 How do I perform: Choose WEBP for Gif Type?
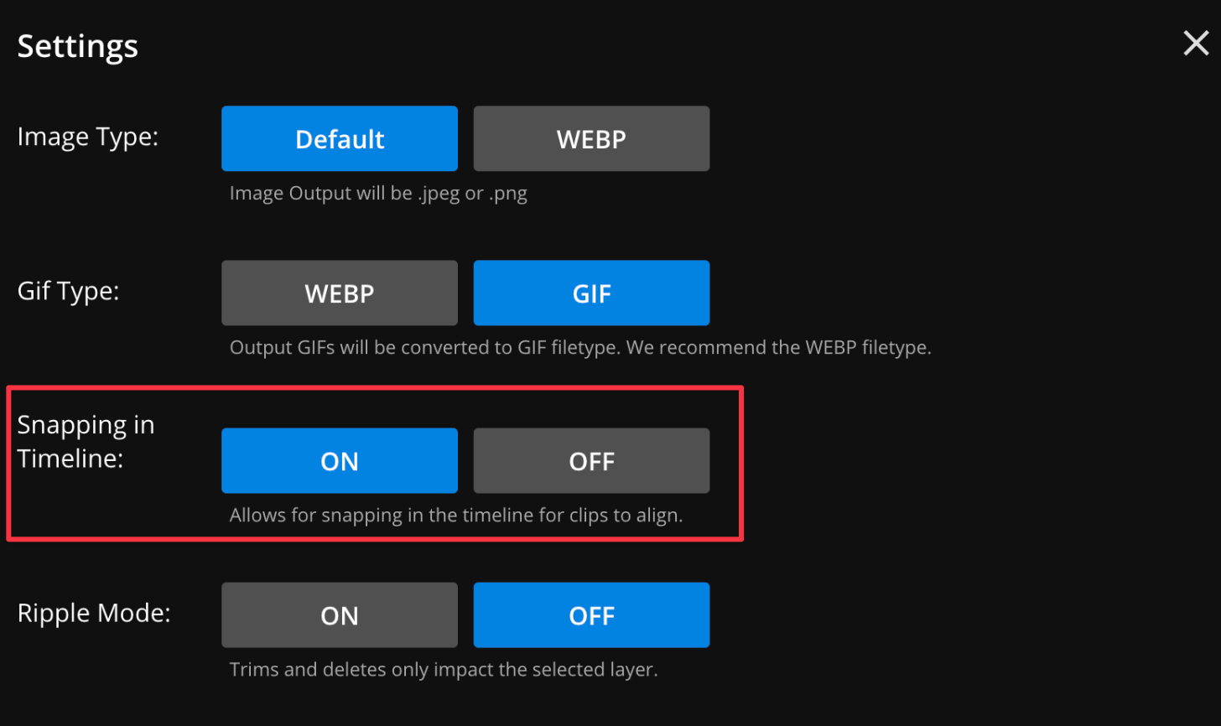pos(339,293)
